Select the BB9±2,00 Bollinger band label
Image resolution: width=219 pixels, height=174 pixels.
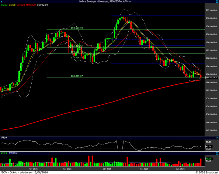(x=42, y=5)
